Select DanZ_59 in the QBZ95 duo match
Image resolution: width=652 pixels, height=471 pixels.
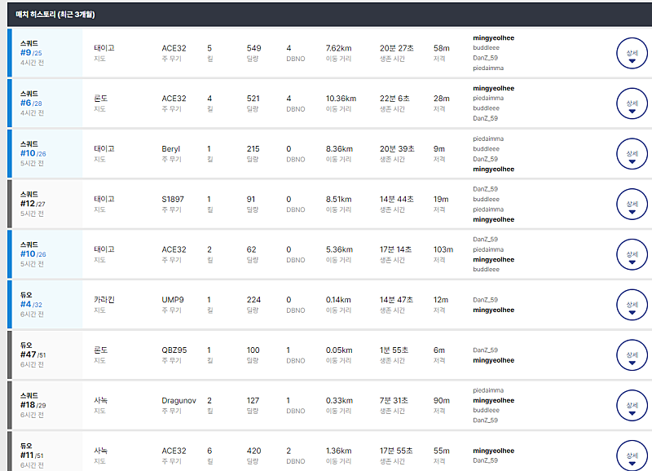tap(486, 350)
